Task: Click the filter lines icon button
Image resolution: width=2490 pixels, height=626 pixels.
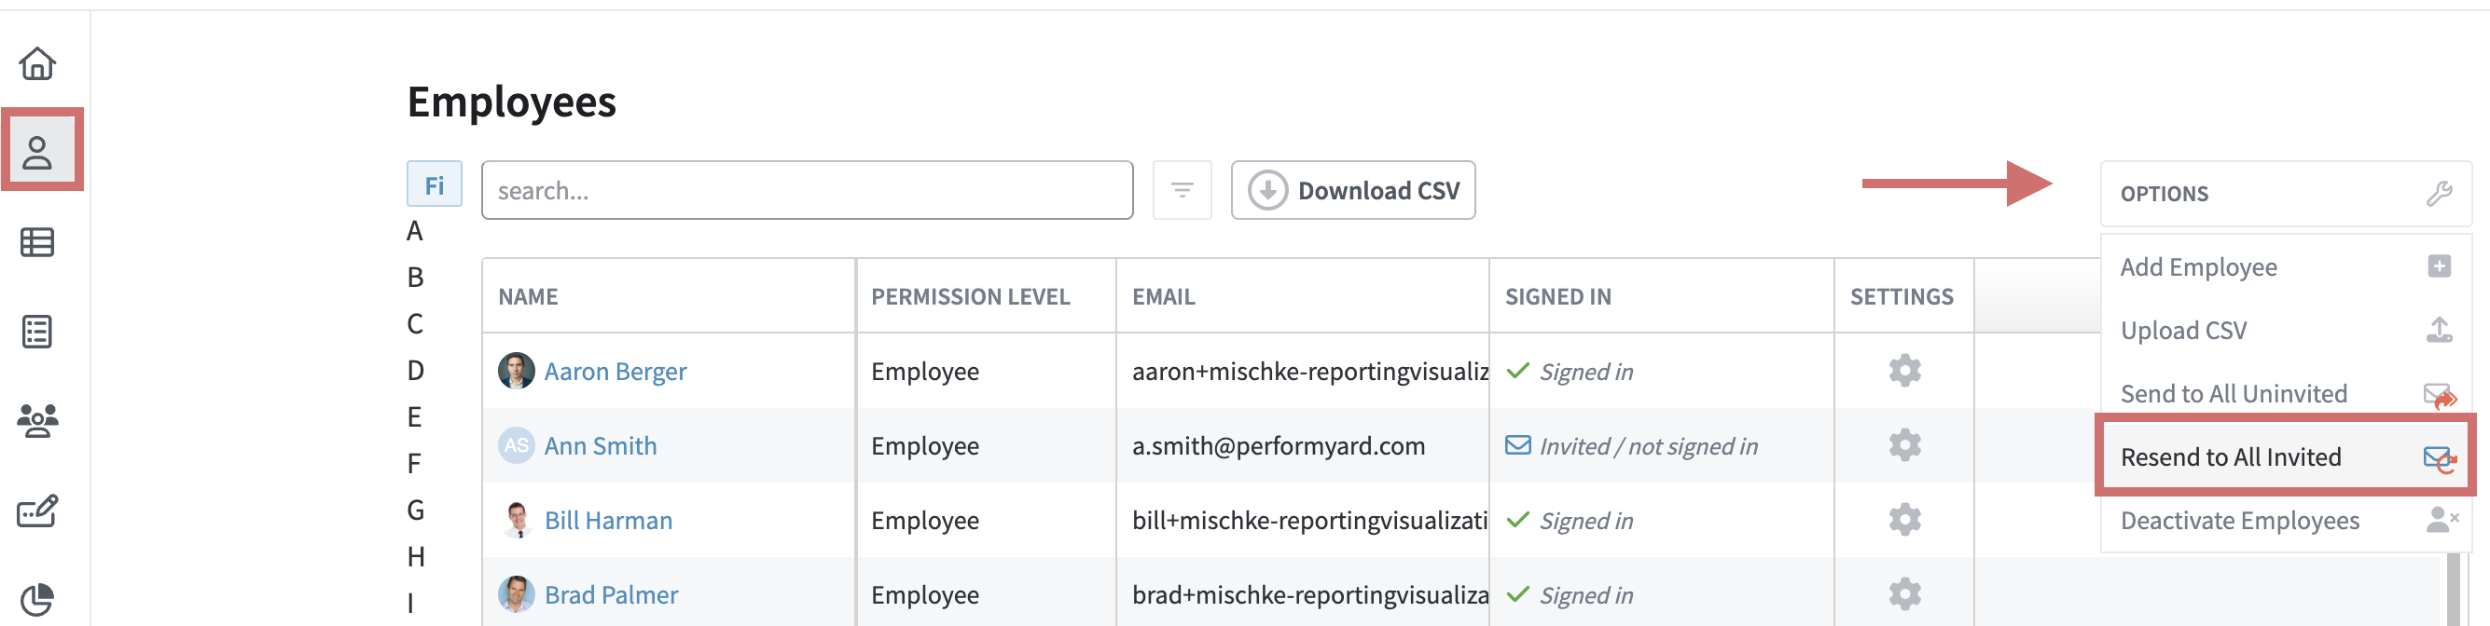Action: pyautogui.click(x=1182, y=190)
